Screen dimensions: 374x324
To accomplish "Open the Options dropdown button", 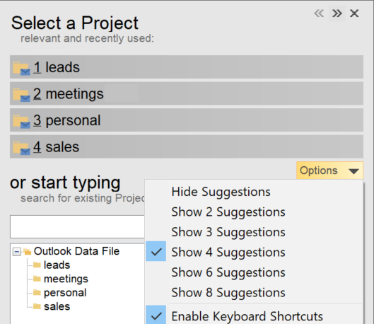I will [329, 170].
